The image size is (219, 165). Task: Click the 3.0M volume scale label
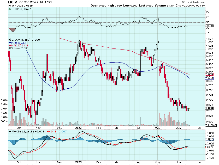[4, 100]
